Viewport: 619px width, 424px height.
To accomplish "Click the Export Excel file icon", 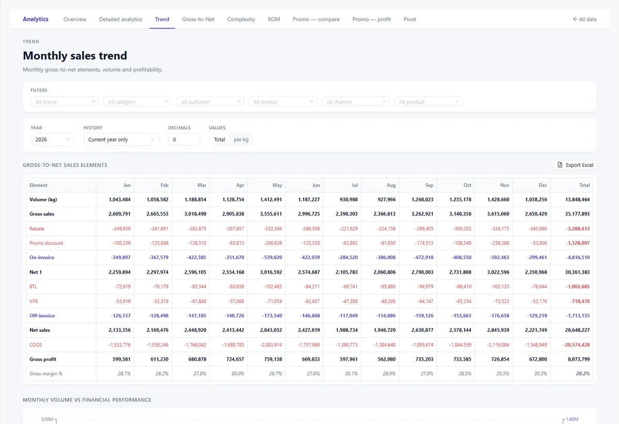I will pyautogui.click(x=560, y=165).
